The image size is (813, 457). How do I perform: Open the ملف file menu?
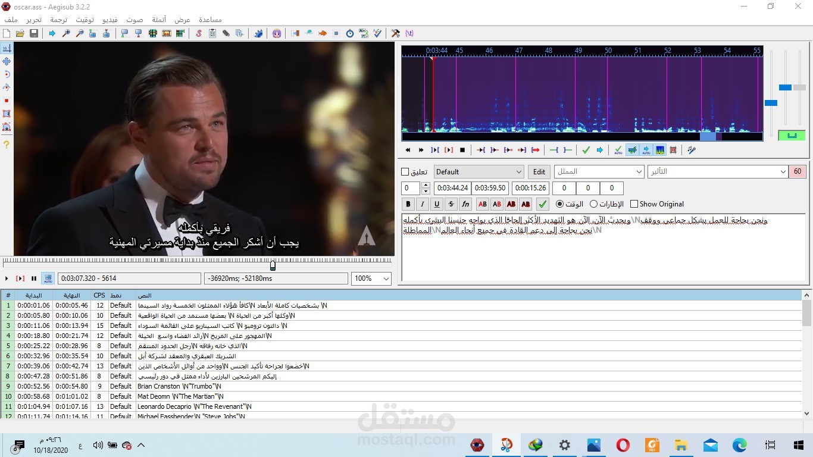coord(11,20)
